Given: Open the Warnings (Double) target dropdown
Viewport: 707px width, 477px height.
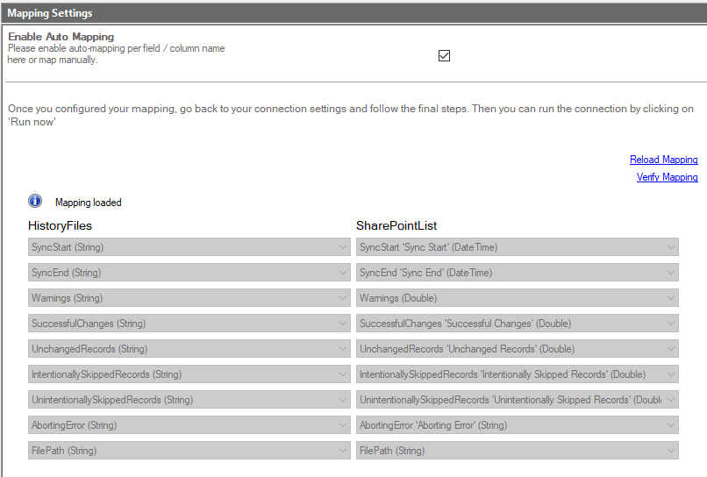Looking at the screenshot, I should pyautogui.click(x=518, y=298).
